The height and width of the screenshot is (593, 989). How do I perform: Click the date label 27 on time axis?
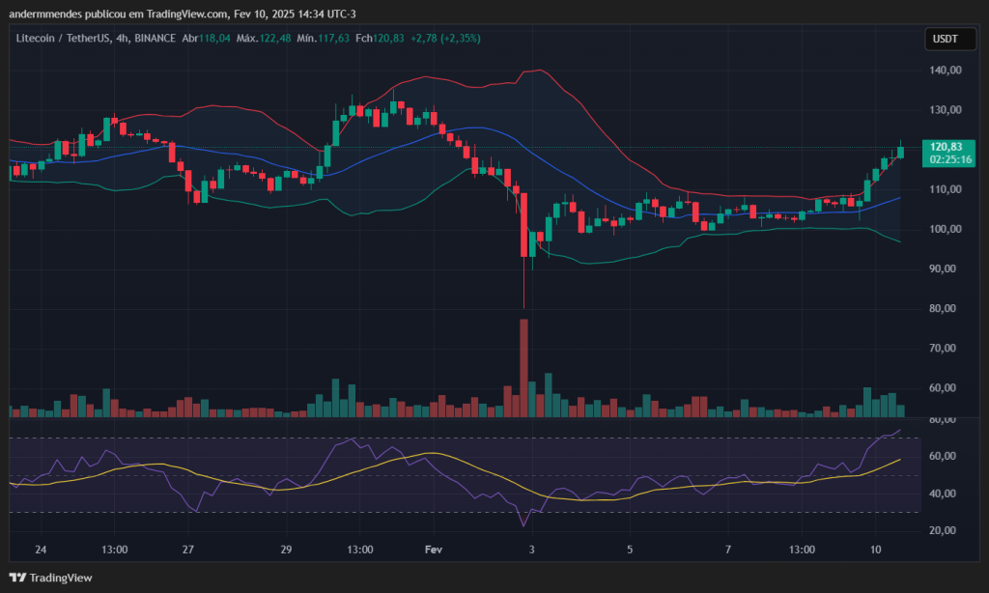click(188, 550)
